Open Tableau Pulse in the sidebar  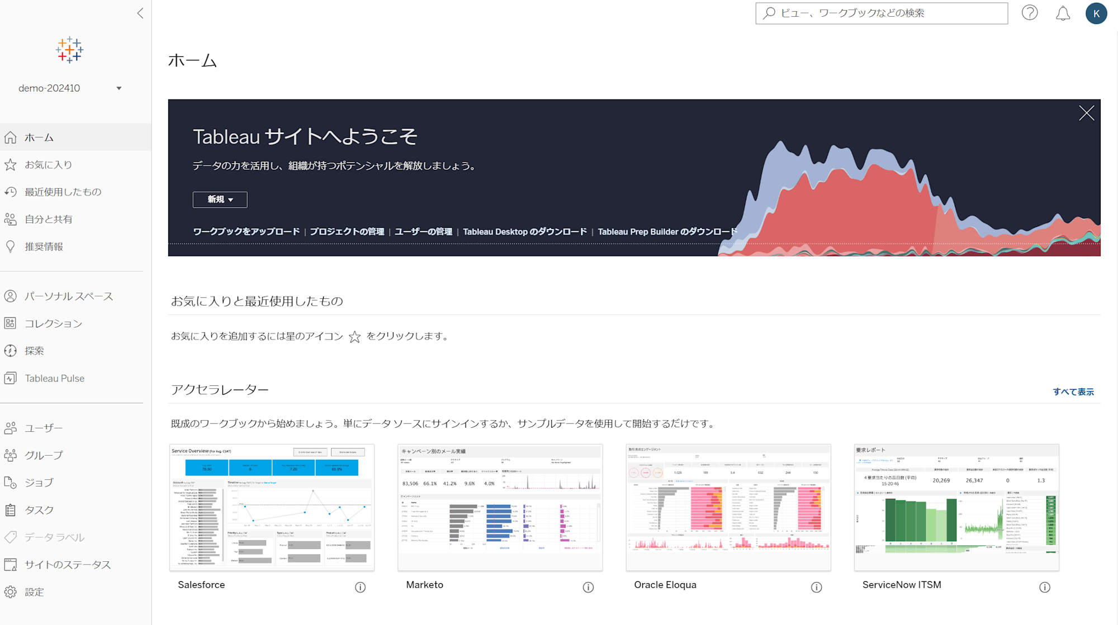tap(54, 378)
